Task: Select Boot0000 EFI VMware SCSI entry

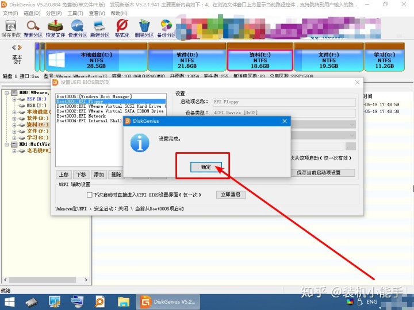Action: (111, 106)
